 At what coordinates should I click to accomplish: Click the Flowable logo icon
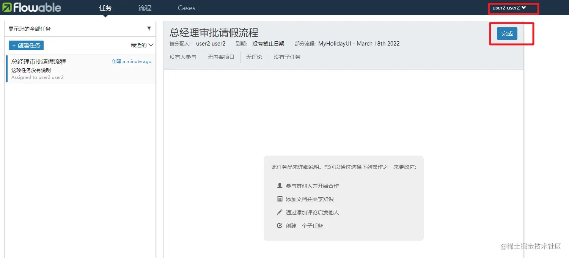[x=6, y=7]
